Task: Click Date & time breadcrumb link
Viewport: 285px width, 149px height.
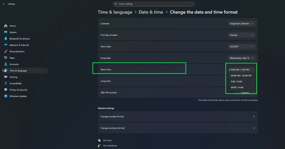Action: pos(151,12)
